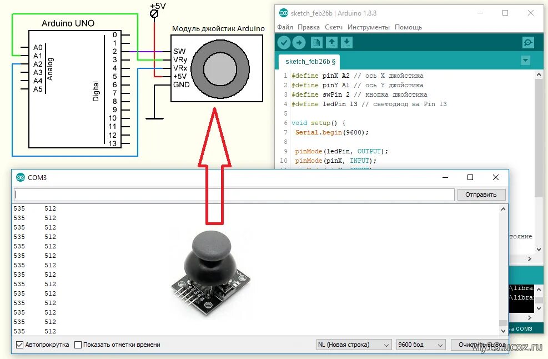Click the 'void setup() {' code line
Image resolution: width=548 pixels, height=359 pixels.
318,123
